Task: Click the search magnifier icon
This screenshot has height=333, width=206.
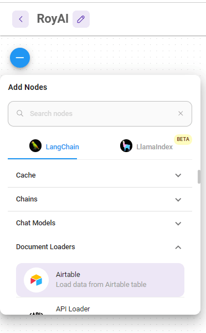Action: pyautogui.click(x=20, y=113)
